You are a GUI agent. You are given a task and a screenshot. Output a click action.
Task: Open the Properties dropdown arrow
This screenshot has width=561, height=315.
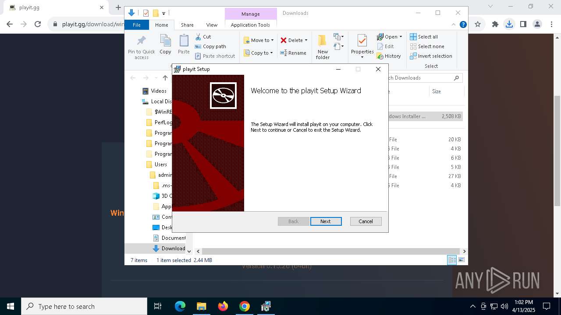(362, 57)
